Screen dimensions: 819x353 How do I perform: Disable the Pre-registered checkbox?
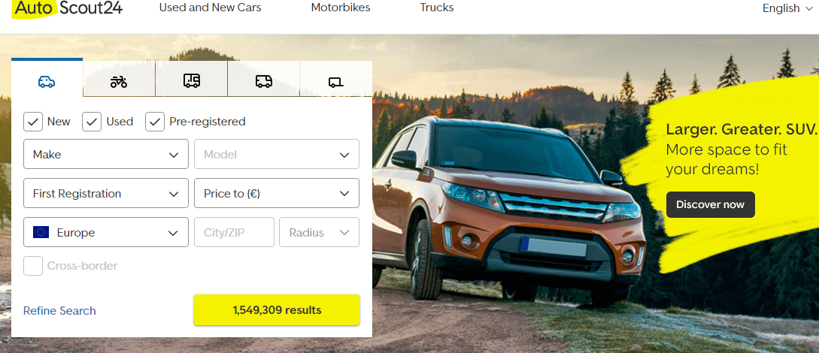coord(155,122)
